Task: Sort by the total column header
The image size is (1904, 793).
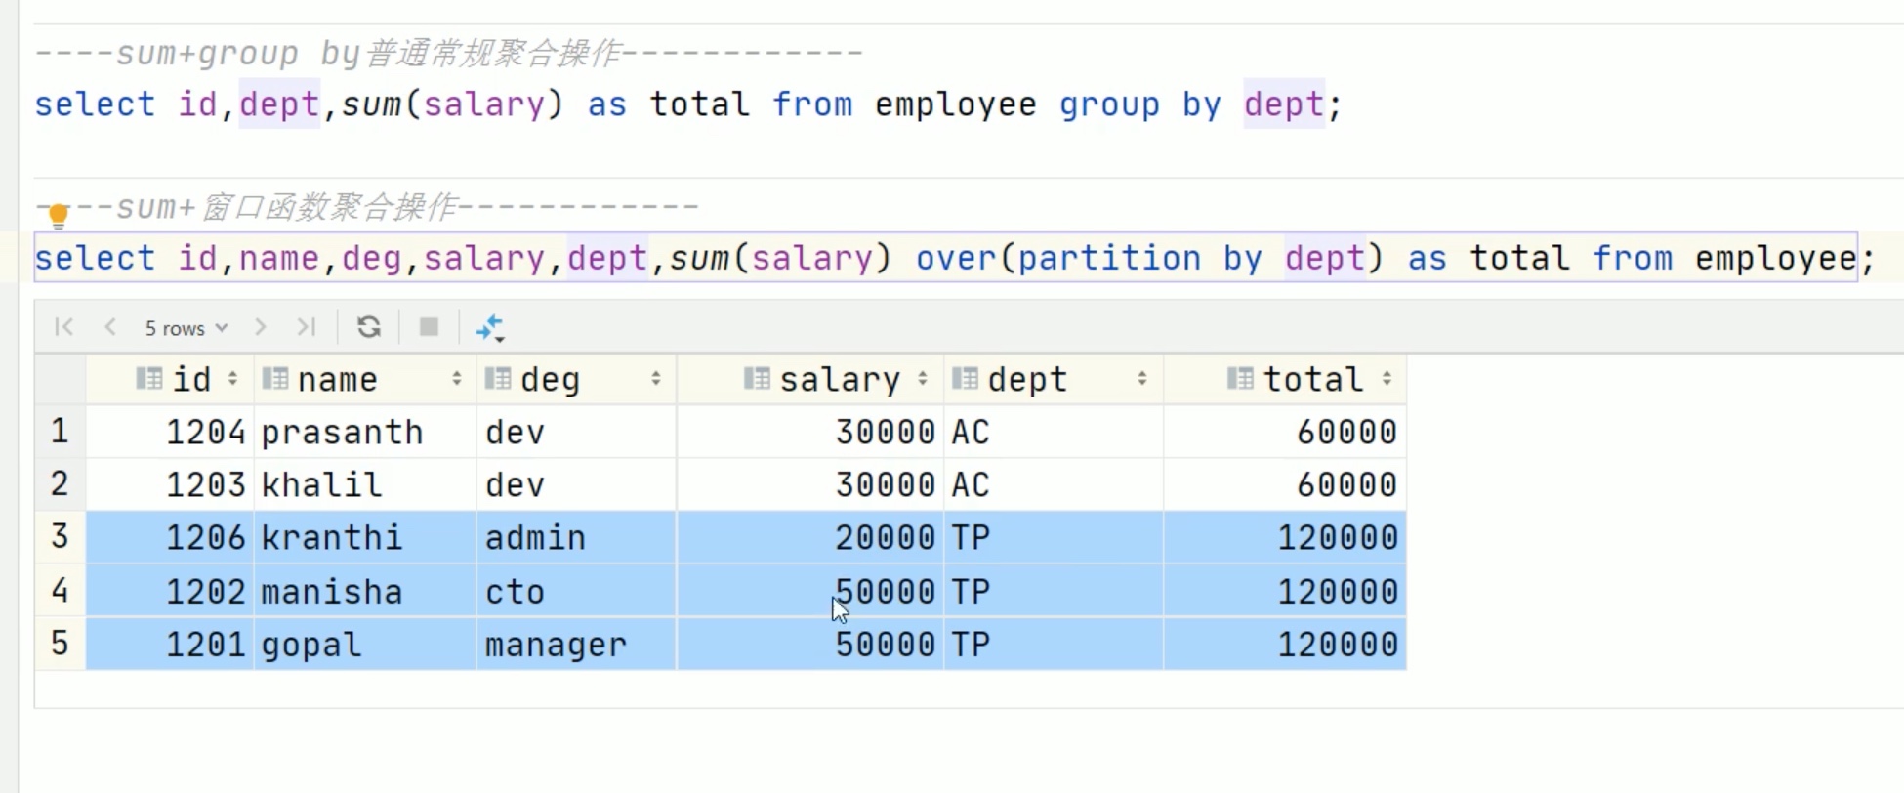Action: pos(1285,379)
